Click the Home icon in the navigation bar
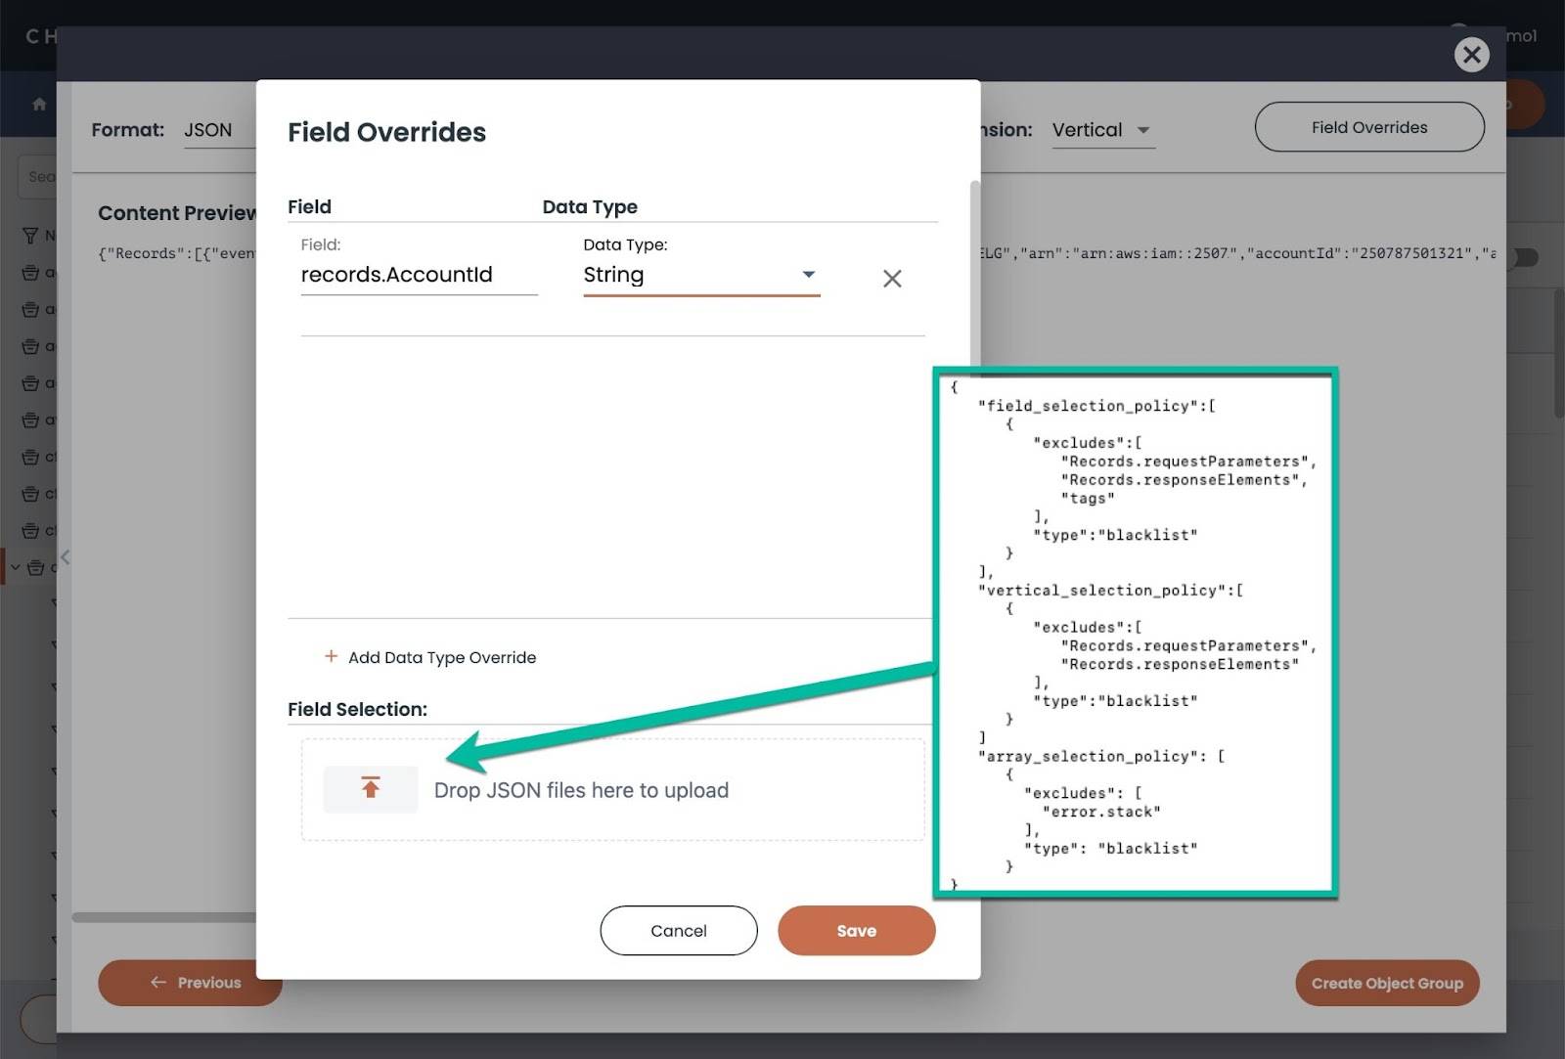The width and height of the screenshot is (1565, 1059). point(37,103)
